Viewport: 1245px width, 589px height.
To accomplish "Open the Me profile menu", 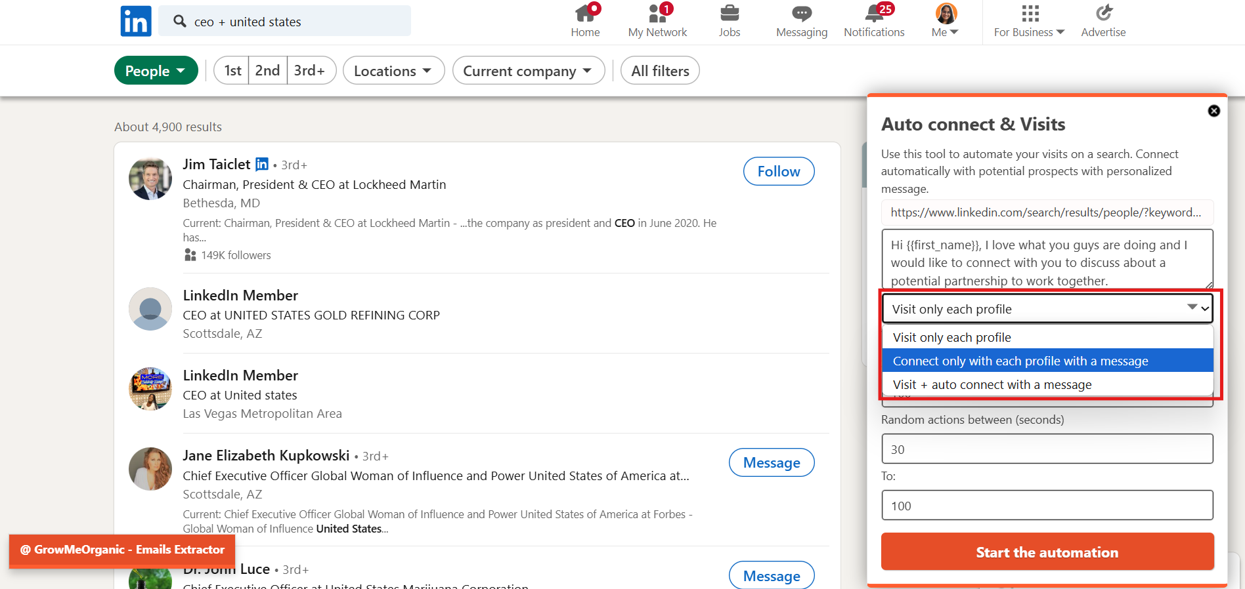I will [946, 22].
